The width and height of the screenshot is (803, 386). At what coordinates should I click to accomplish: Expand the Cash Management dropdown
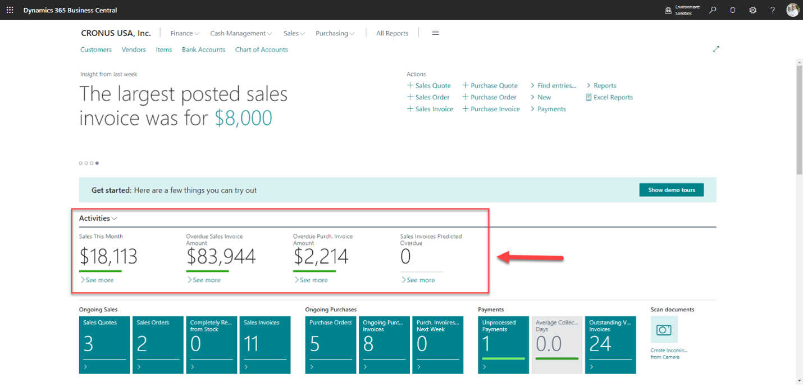241,33
